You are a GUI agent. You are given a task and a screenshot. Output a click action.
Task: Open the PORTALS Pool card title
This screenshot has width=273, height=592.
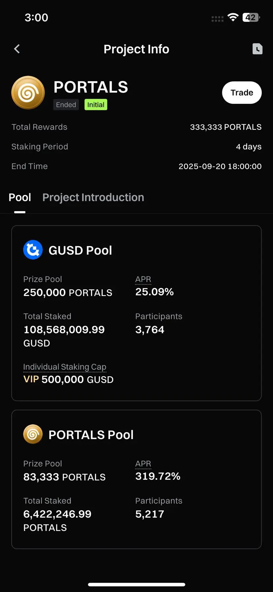pos(91,435)
